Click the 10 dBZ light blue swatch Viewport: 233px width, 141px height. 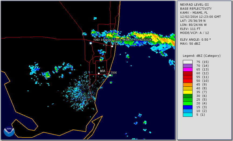(188, 111)
